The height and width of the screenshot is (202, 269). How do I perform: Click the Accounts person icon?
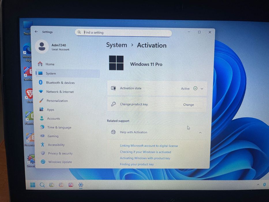pyautogui.click(x=42, y=118)
